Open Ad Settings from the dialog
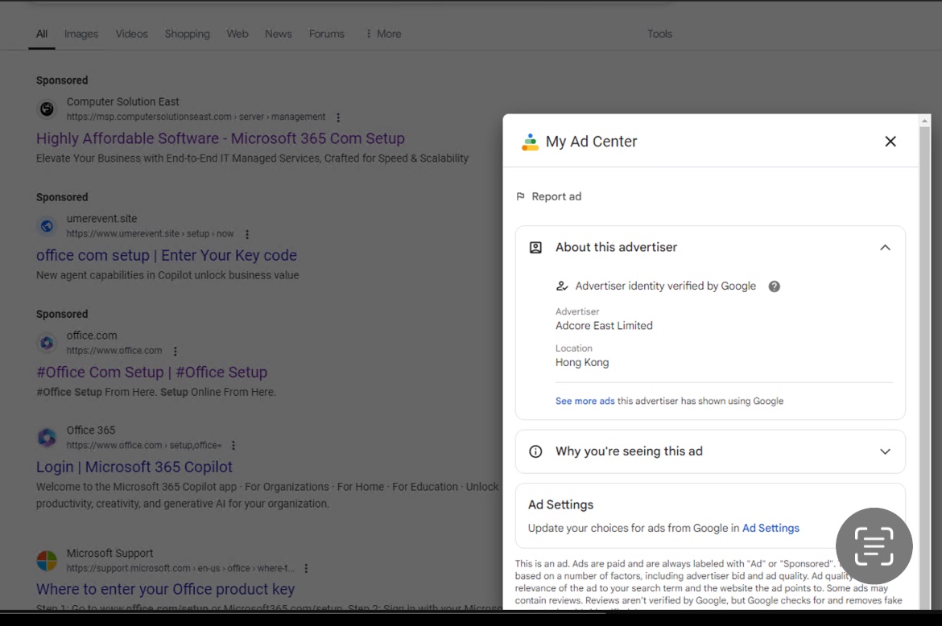The height and width of the screenshot is (626, 942). tap(771, 528)
